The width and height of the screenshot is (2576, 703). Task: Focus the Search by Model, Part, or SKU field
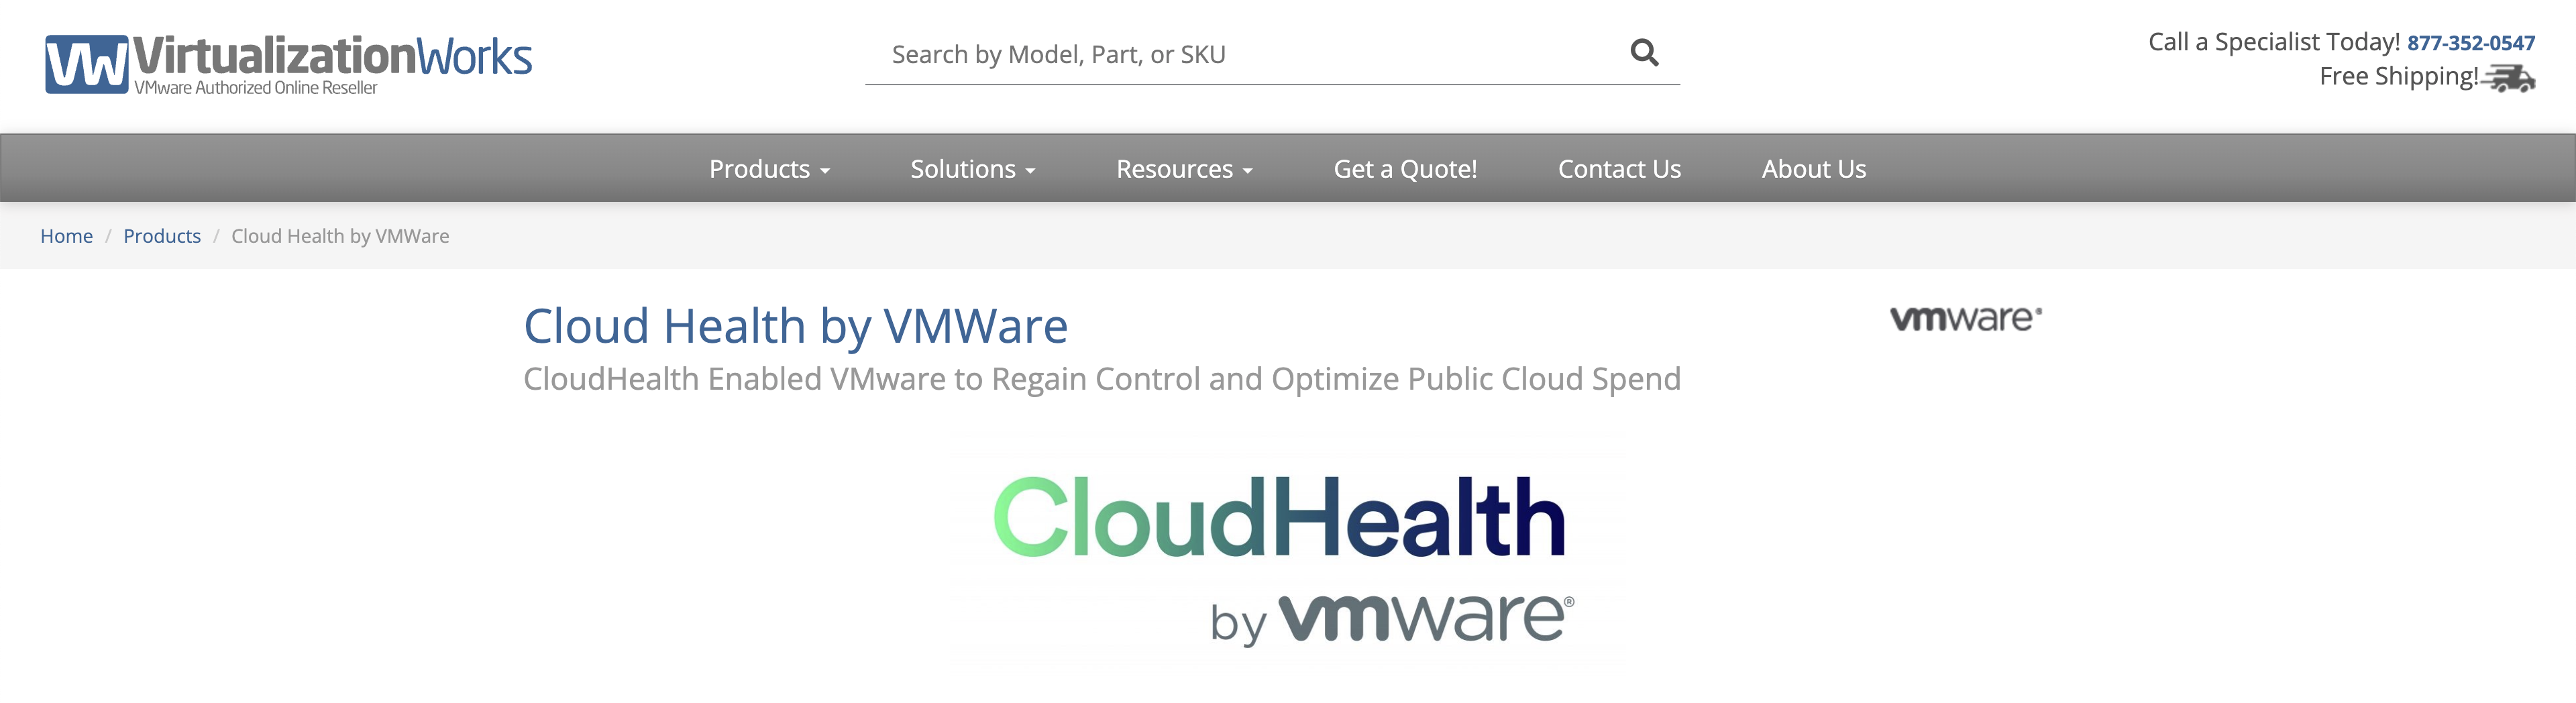coord(1250,55)
